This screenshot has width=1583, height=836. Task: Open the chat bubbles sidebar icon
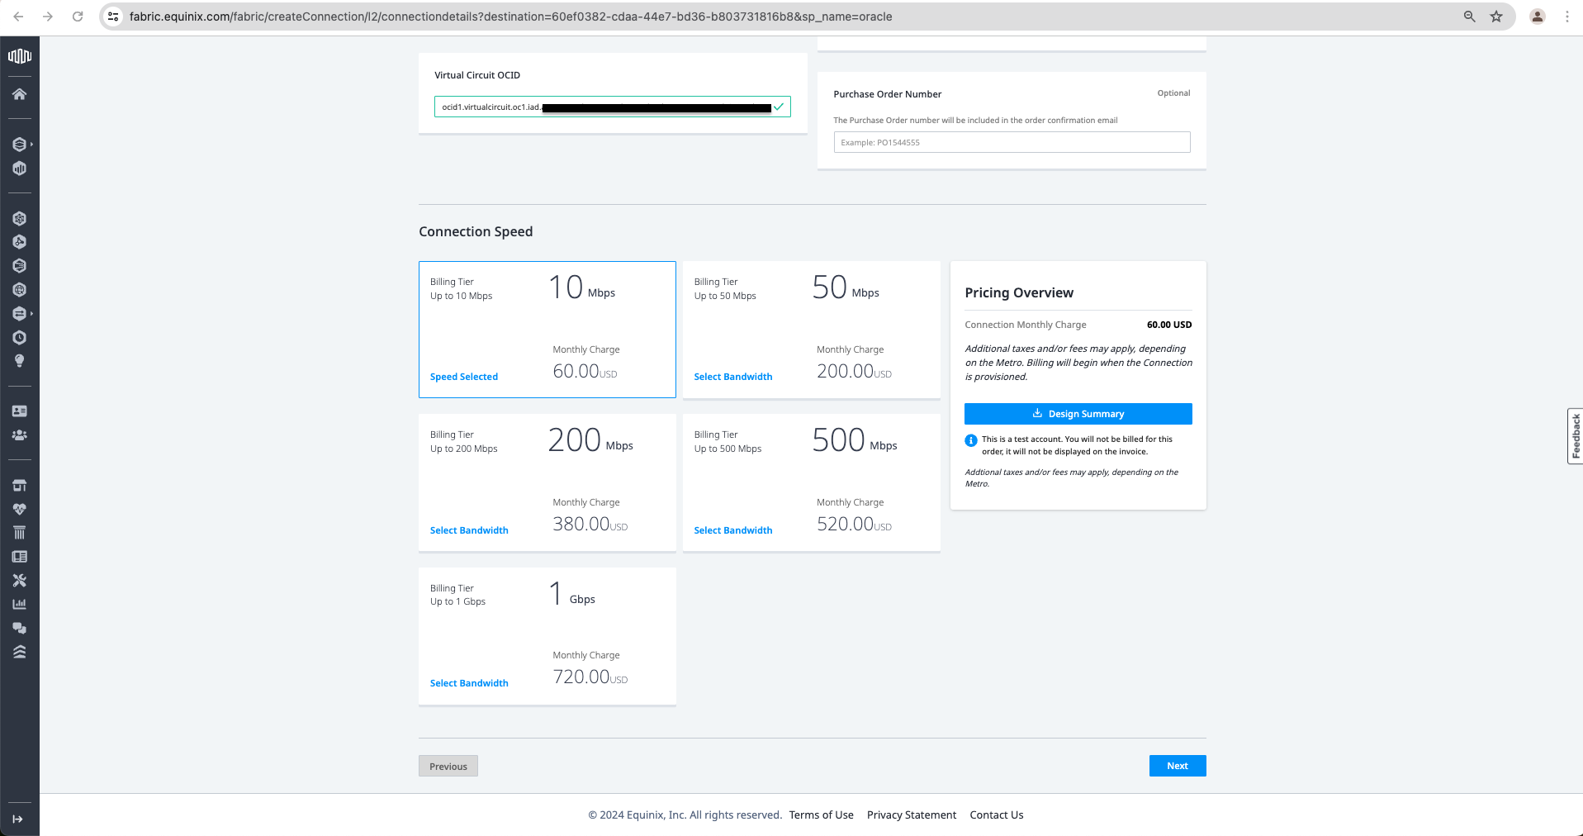coord(19,628)
